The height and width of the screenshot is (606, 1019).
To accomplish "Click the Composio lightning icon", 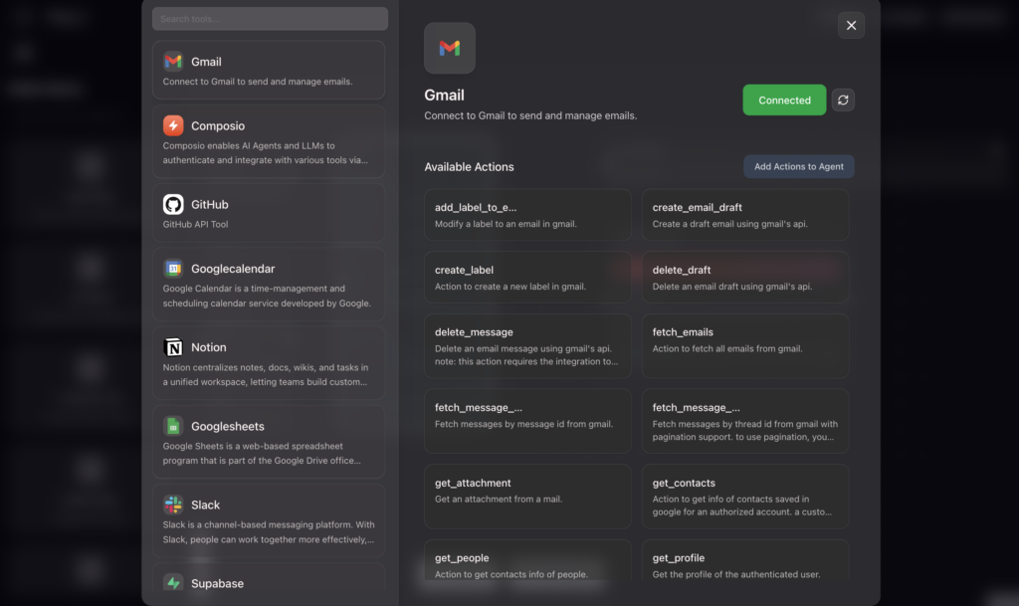I will (x=173, y=125).
